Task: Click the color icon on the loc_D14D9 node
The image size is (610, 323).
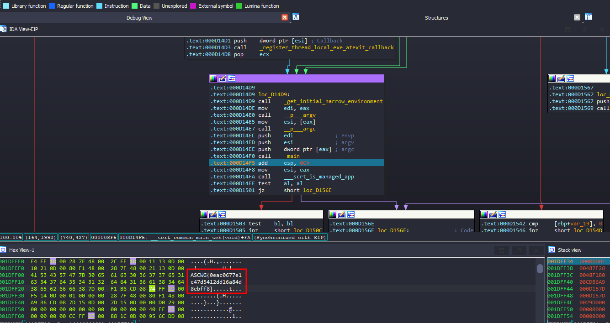Action: click(x=213, y=78)
